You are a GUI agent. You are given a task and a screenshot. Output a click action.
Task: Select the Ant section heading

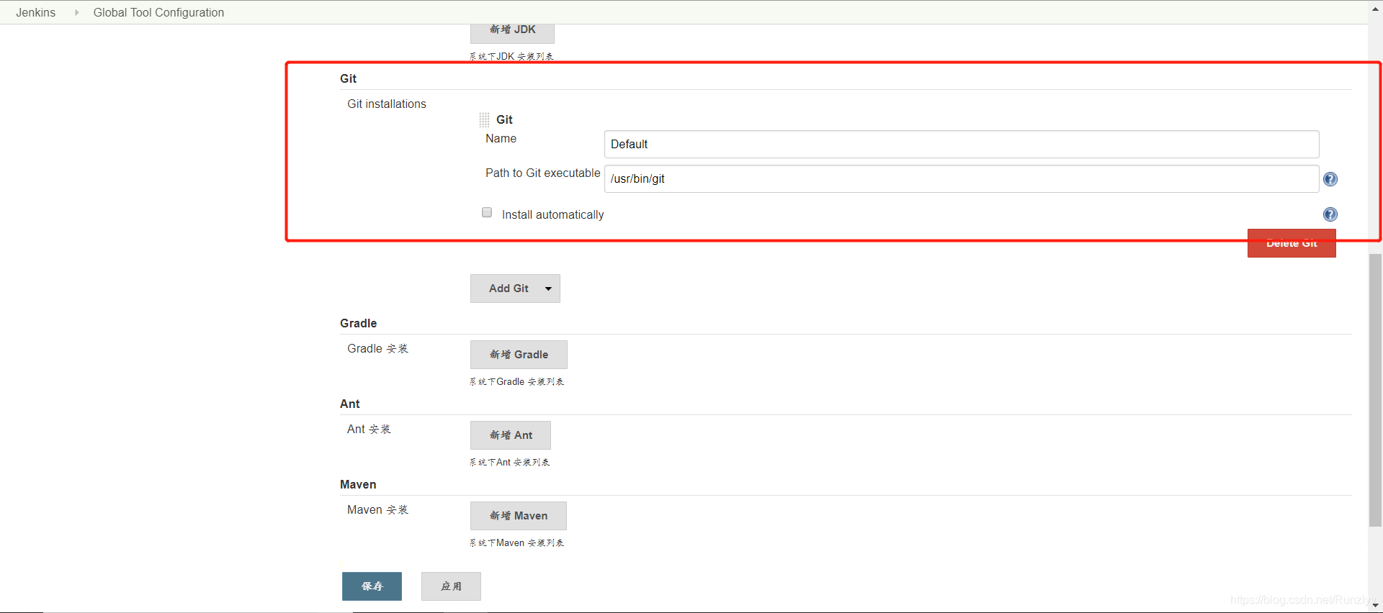point(350,404)
